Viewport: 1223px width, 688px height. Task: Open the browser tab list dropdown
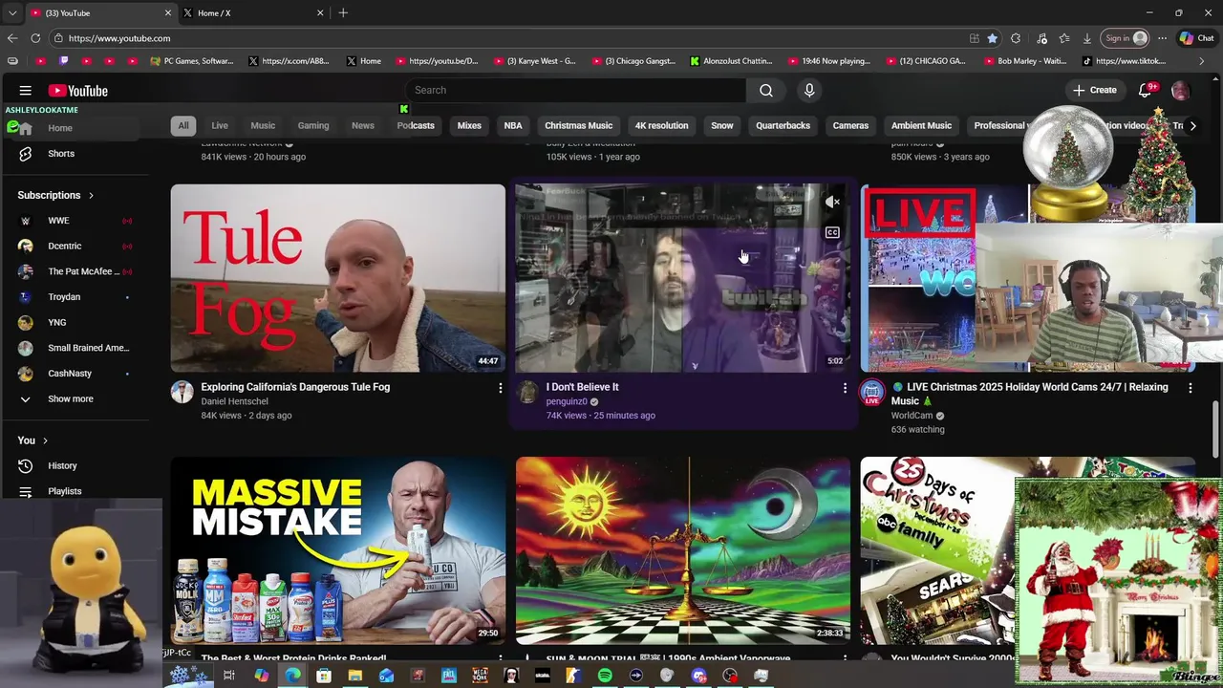(11, 12)
